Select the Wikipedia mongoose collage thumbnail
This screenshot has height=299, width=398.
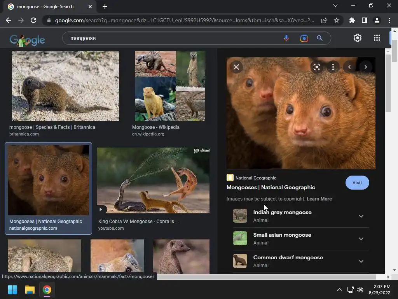tap(170, 86)
